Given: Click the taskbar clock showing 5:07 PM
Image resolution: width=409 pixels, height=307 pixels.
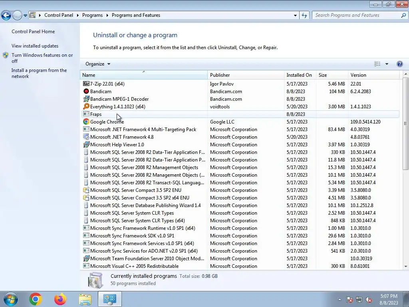Looking at the screenshot, I should (389, 299).
